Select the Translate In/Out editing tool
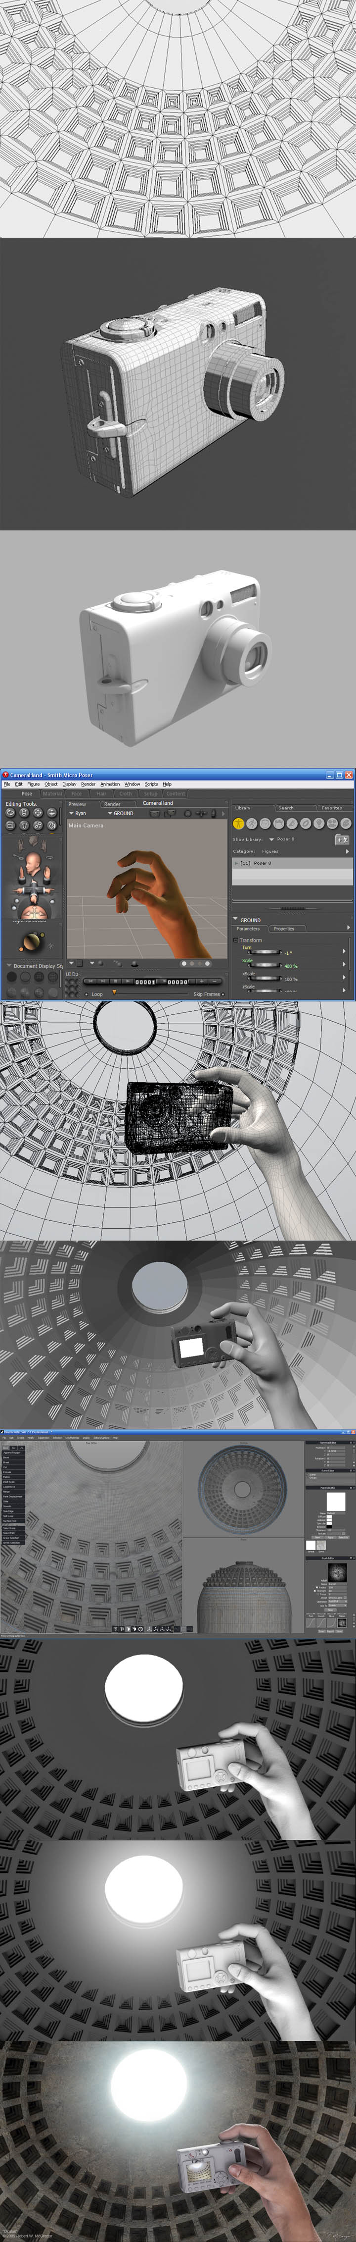Image resolution: width=356 pixels, height=2242 pixels. point(52,813)
